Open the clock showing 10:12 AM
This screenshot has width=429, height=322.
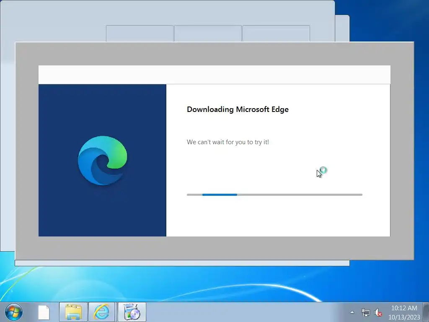point(404,312)
